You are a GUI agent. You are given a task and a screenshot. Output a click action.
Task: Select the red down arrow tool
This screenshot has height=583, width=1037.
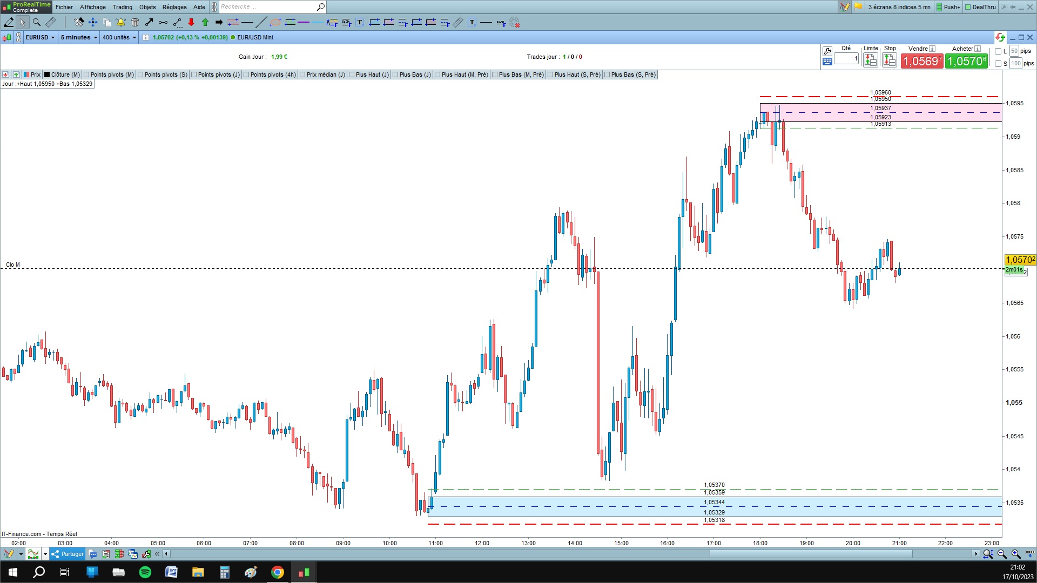tap(191, 22)
